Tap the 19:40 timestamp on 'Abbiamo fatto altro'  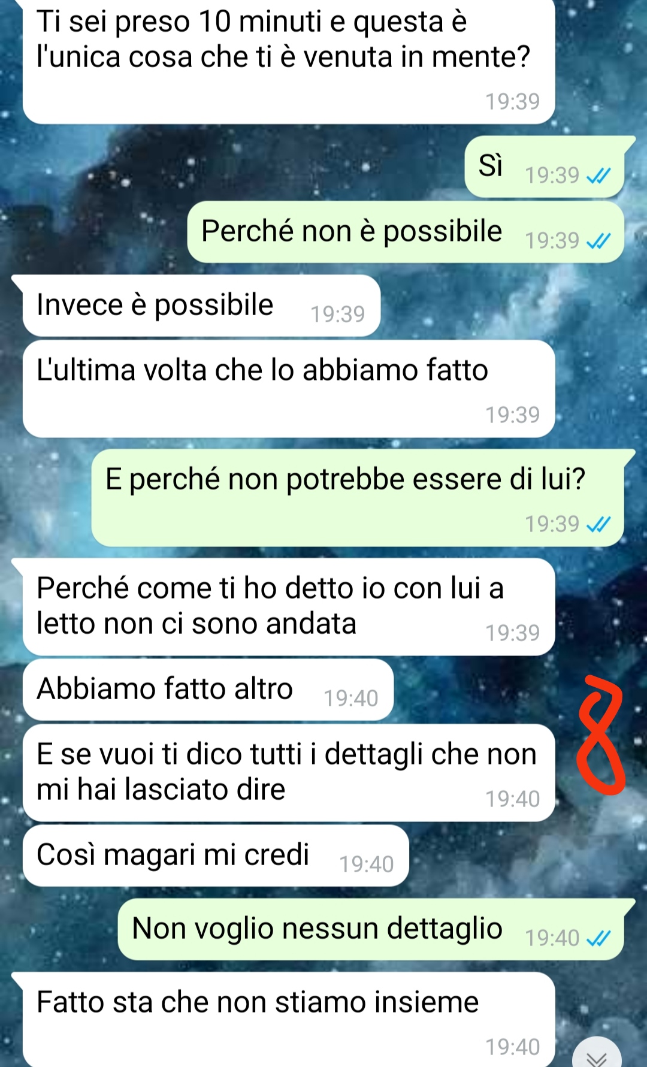click(x=351, y=699)
